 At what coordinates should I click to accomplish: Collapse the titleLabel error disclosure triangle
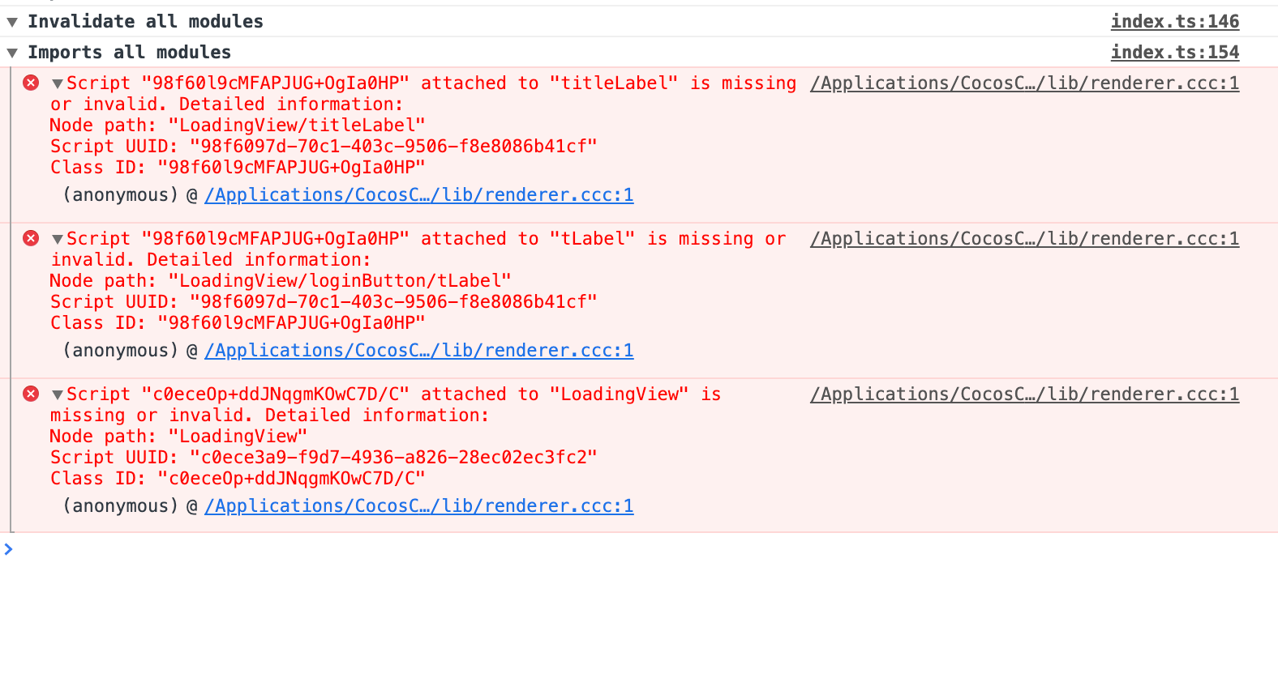[x=58, y=83]
